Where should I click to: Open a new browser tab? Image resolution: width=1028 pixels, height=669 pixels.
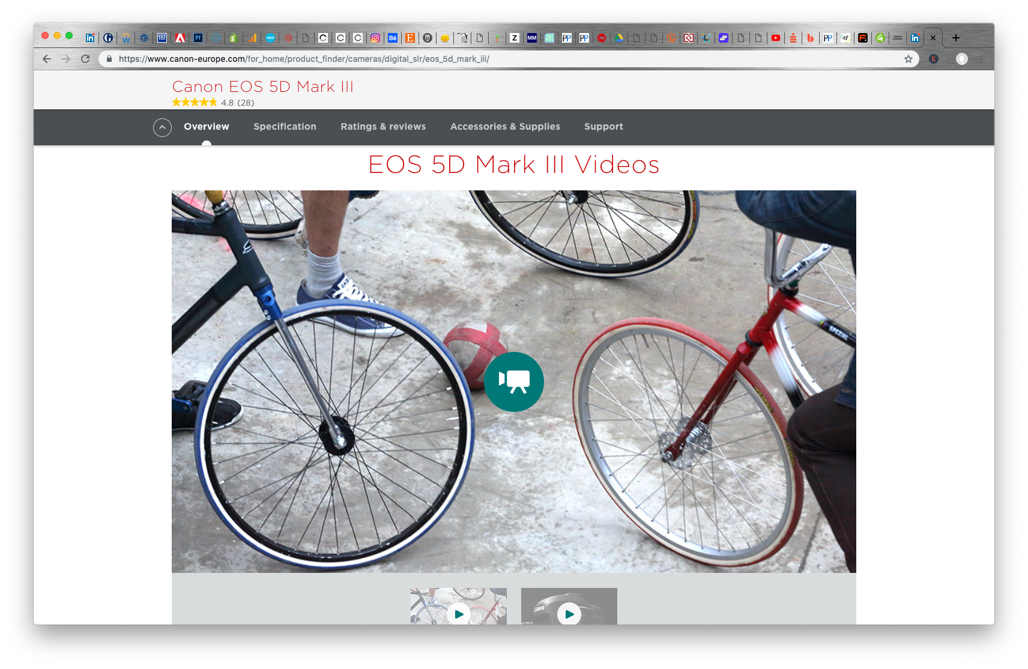[956, 38]
